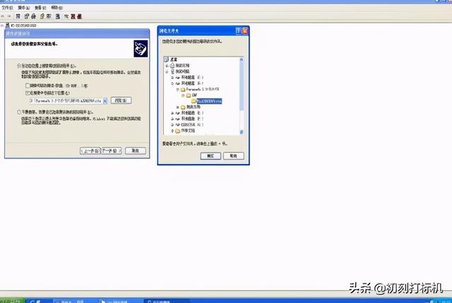Click the Back arrow in Device Manager toolbar
This screenshot has height=303, width=452.
[x=4, y=16]
